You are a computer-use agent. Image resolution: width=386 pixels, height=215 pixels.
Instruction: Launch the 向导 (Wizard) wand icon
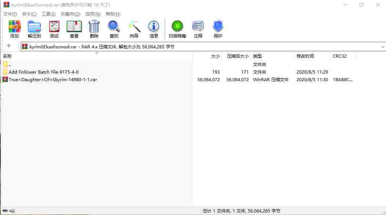point(134,29)
